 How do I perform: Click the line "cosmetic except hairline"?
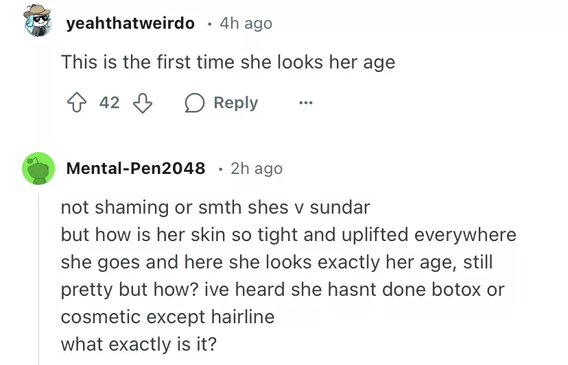click(x=167, y=316)
